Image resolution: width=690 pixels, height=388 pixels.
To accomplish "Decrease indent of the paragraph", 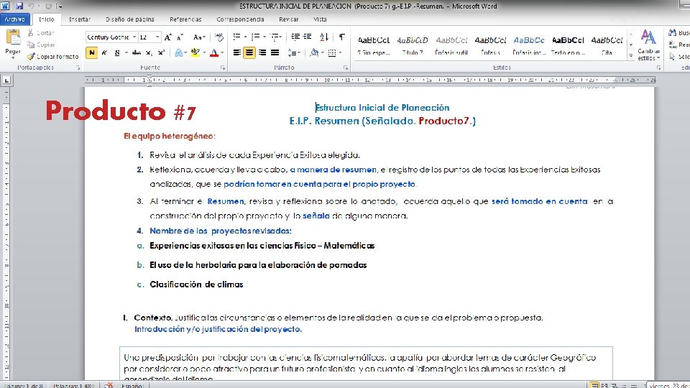I will click(x=295, y=37).
